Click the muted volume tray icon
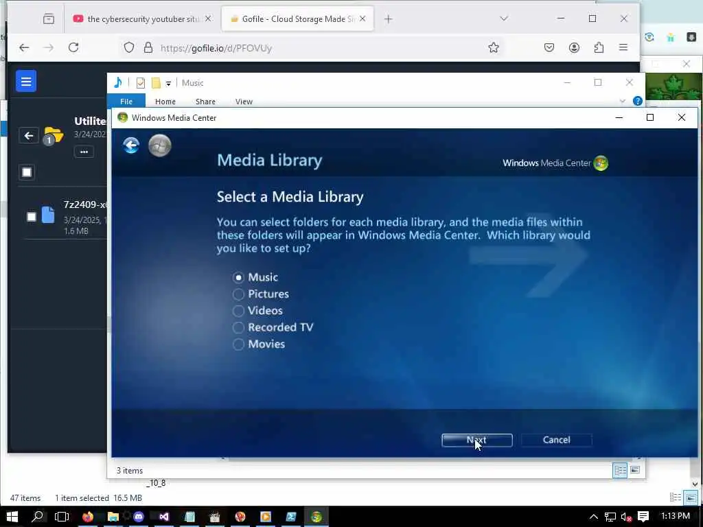The image size is (703, 527). coord(626,517)
